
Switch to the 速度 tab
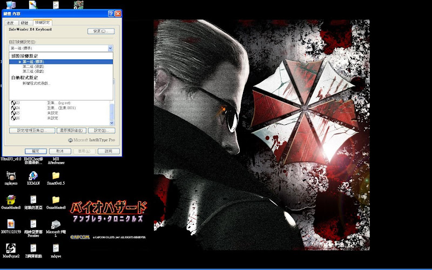[x=10, y=23]
